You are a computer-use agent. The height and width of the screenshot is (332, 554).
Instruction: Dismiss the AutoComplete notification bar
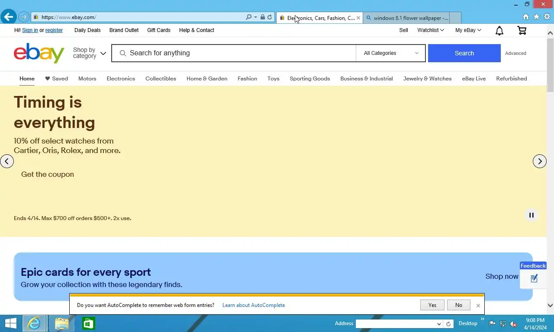pyautogui.click(x=478, y=306)
